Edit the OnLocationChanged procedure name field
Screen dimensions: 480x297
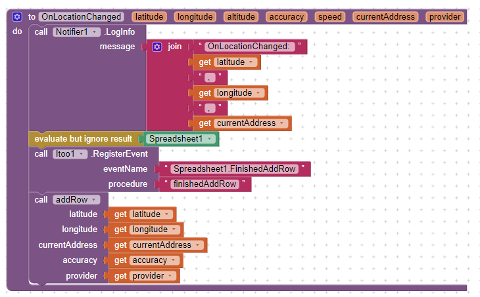[x=81, y=17]
